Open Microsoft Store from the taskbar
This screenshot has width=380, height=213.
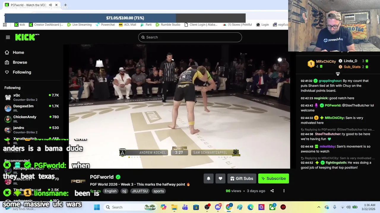[x=196, y=207]
